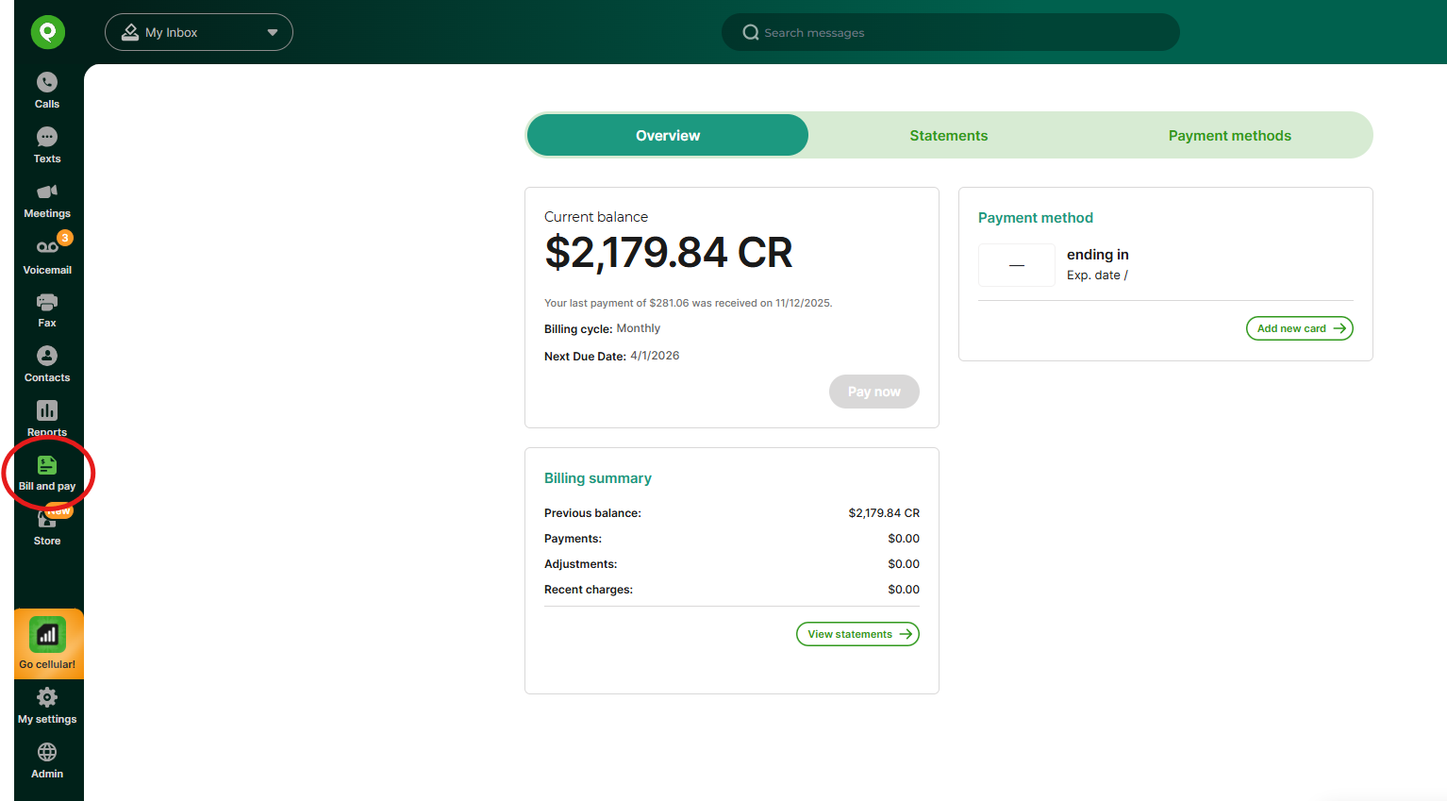Click the Add new card button
Viewport: 1447px width, 801px height.
[1299, 328]
